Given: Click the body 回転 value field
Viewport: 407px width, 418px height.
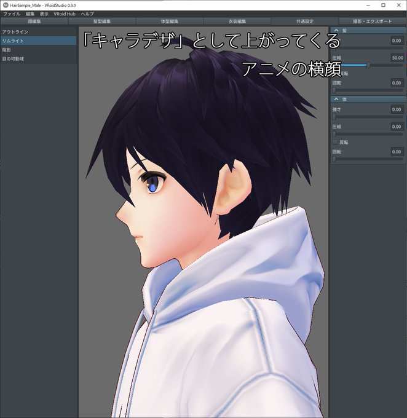Looking at the screenshot, I should 397,152.
